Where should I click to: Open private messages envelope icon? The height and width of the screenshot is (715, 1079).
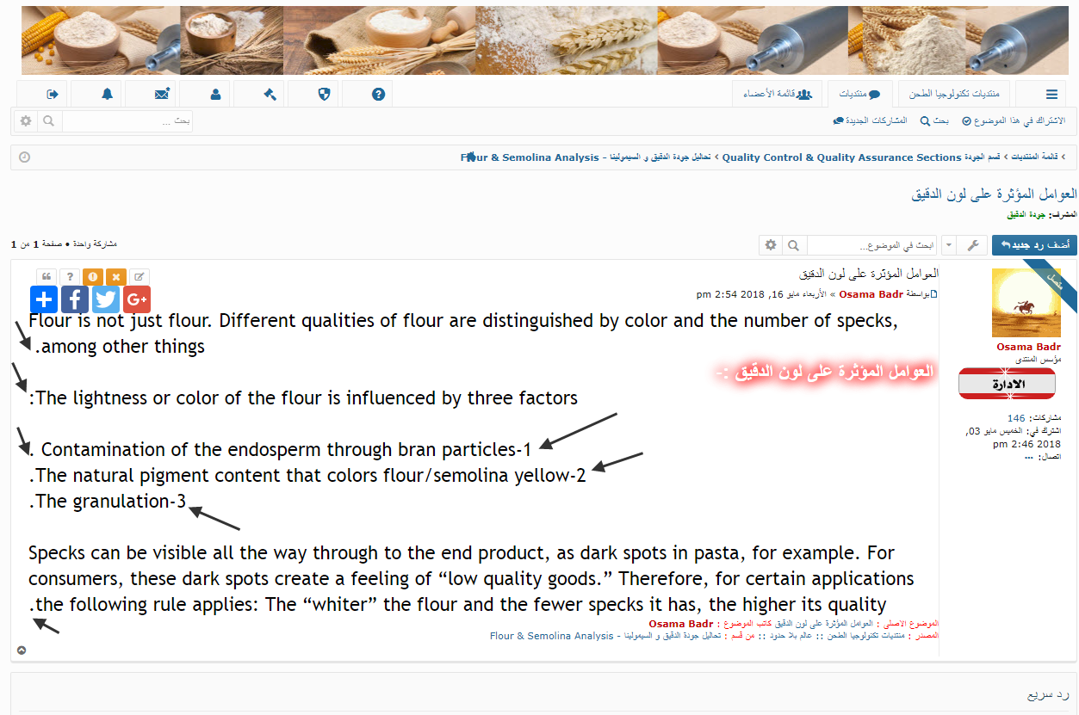coord(162,94)
